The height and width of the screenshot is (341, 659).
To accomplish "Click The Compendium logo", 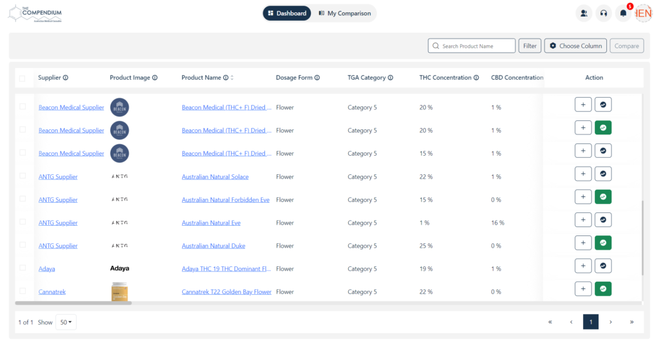I will coord(36,14).
